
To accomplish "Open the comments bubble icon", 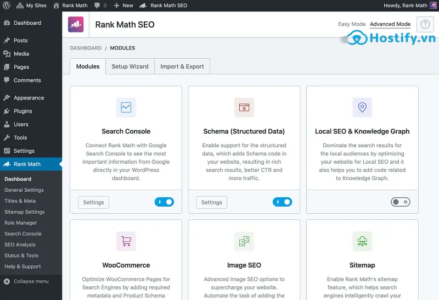I will tap(97, 5).
